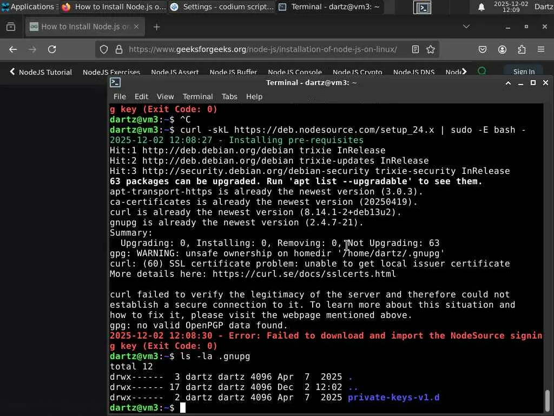Click the terminal launcher icon in top panel

click(422, 7)
